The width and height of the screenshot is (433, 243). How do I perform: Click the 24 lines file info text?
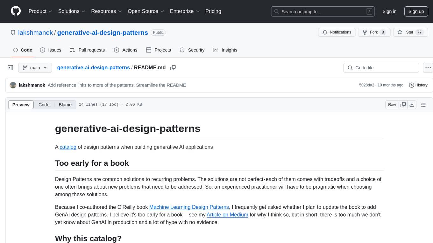[110, 105]
